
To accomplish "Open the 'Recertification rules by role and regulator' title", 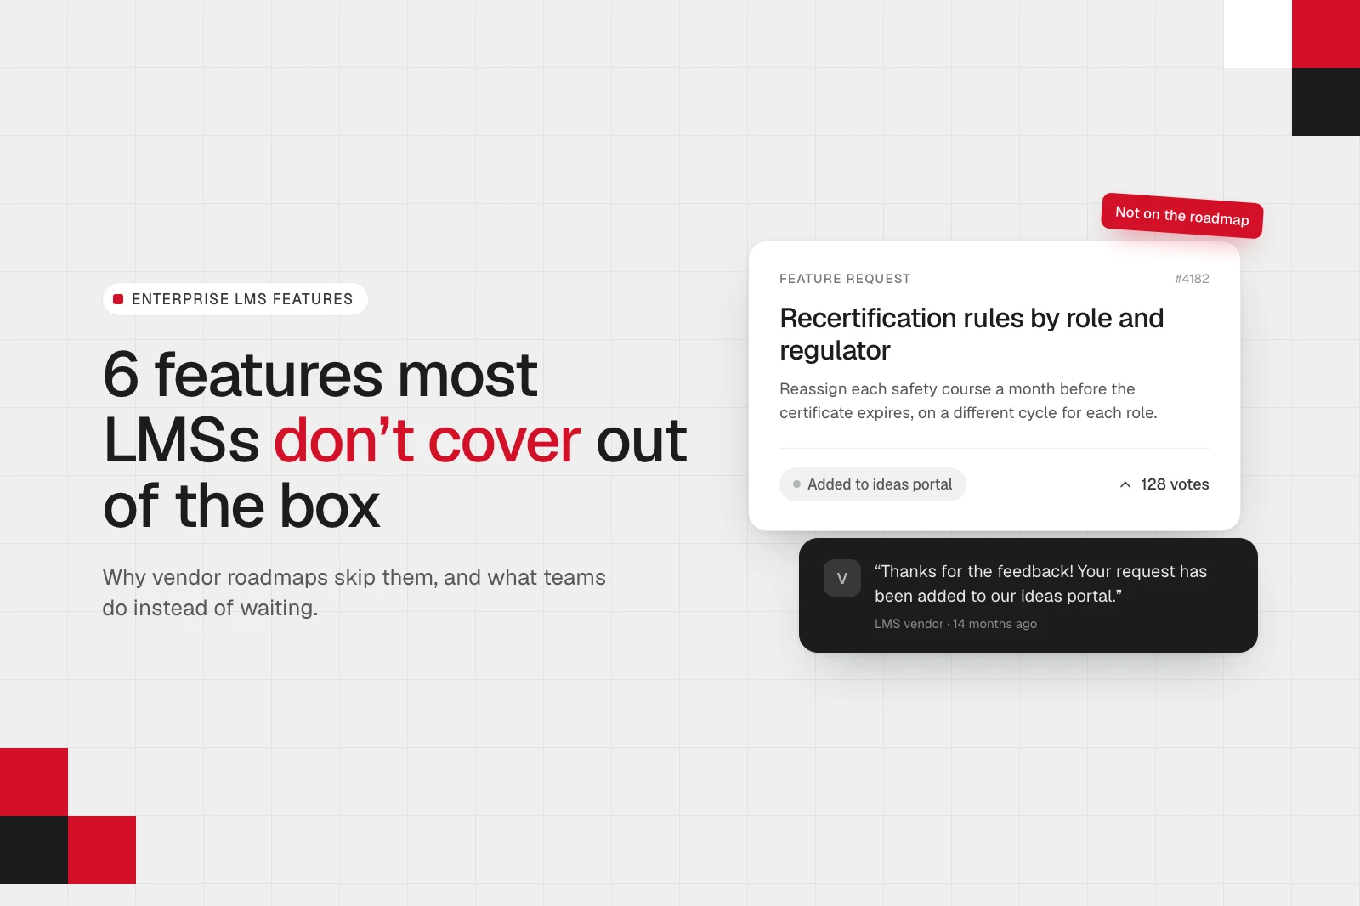I will (x=972, y=334).
